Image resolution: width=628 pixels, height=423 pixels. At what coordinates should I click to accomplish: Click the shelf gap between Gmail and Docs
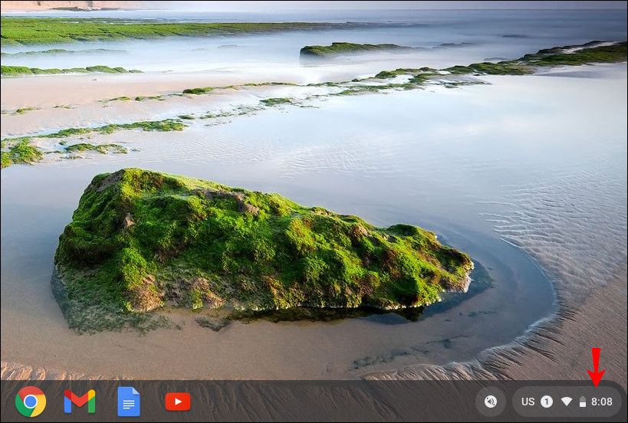pos(105,402)
